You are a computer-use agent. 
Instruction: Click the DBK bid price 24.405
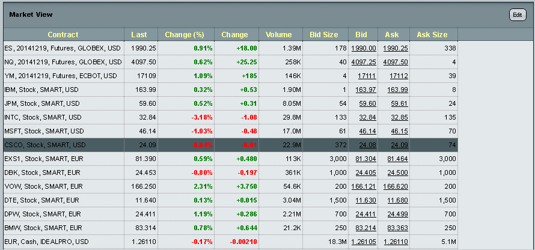(x=365, y=172)
